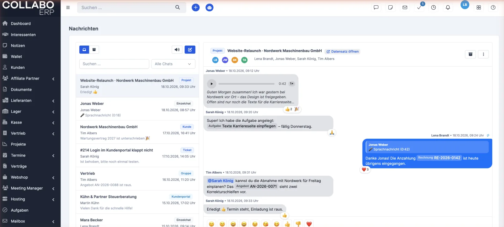The width and height of the screenshot is (504, 227).
Task: Open the mail envelope icon in top bar
Action: (405, 8)
